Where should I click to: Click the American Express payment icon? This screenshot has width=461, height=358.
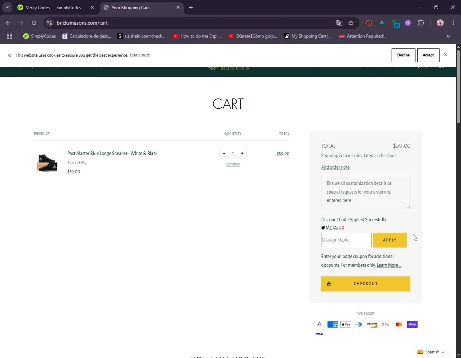(333, 325)
